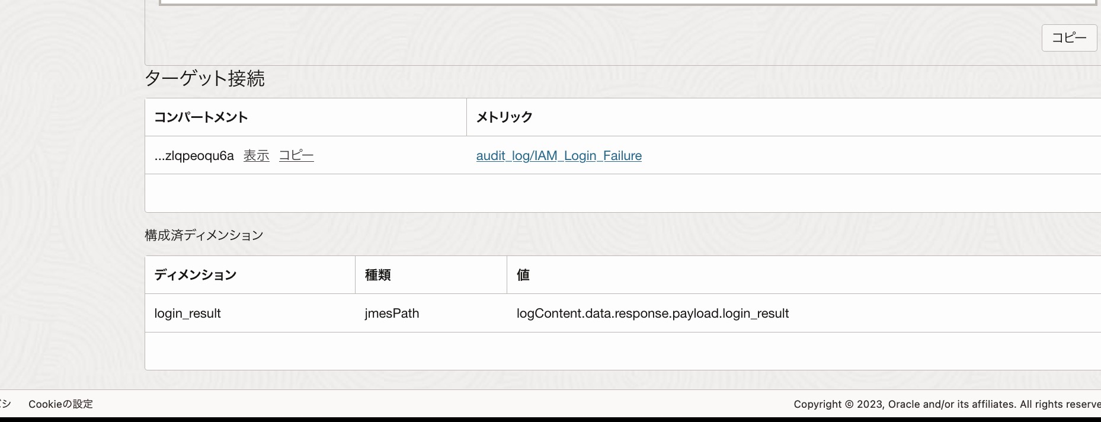Click the ディメンション column header
The image size is (1101, 422).
pyautogui.click(x=196, y=275)
